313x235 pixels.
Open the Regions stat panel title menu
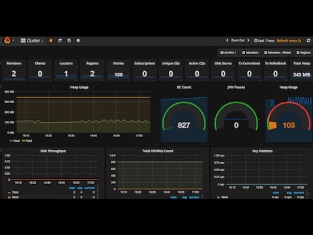pos(92,63)
